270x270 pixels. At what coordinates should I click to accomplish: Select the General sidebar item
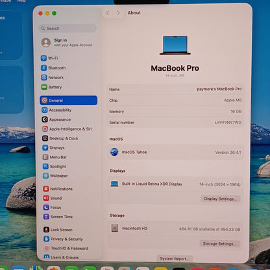click(69, 101)
